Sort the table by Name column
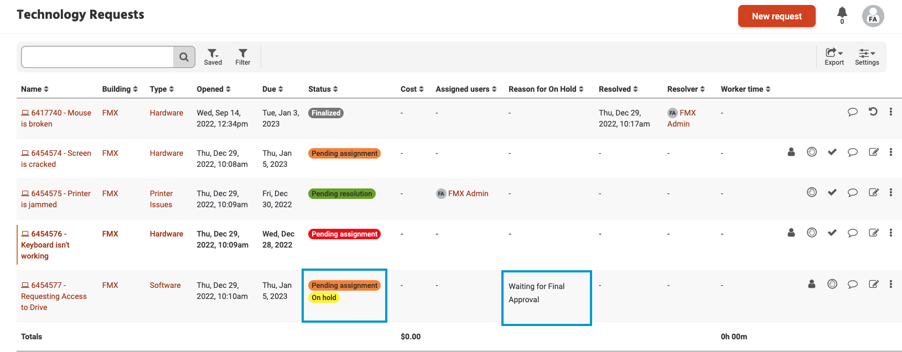 (x=35, y=89)
